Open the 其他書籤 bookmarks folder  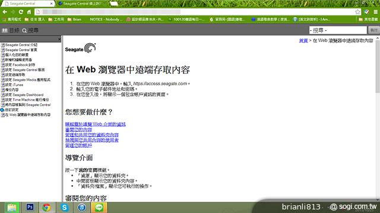(368, 20)
